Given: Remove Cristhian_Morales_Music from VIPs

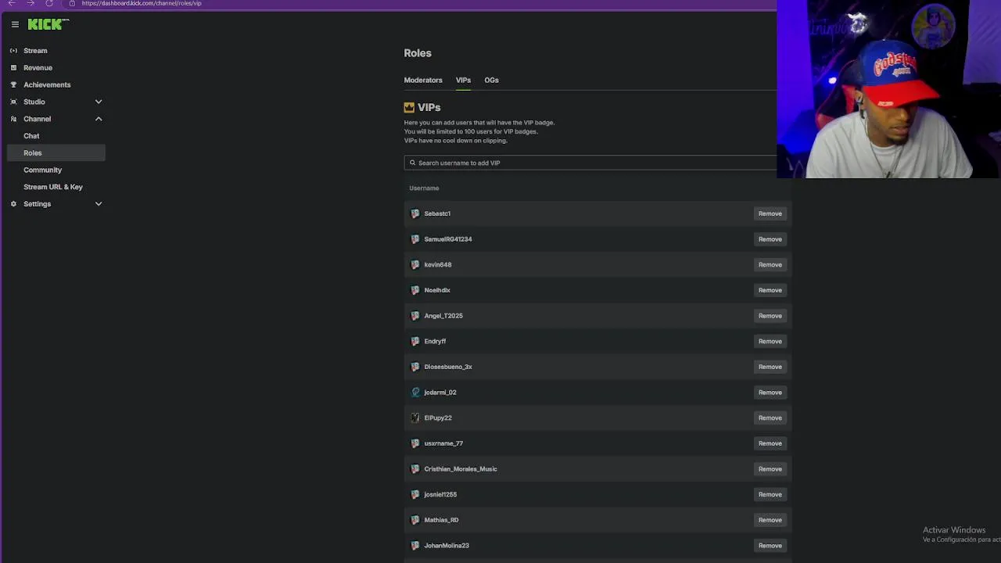Looking at the screenshot, I should (x=770, y=469).
